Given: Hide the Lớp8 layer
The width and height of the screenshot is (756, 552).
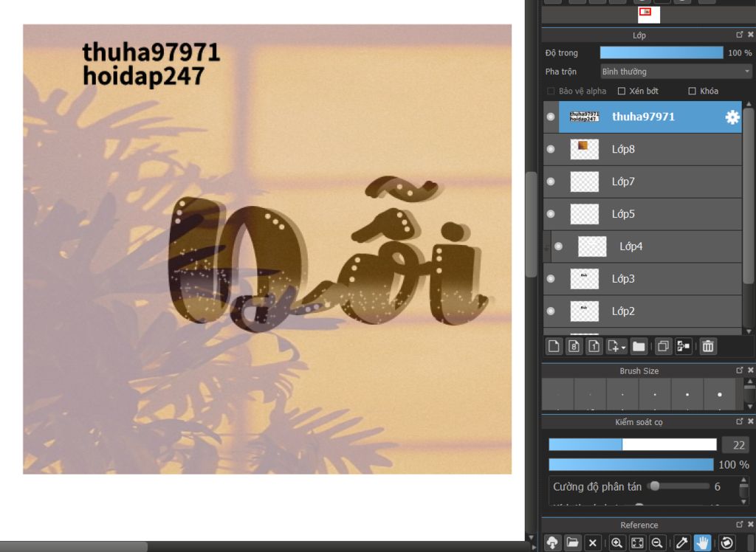Looking at the screenshot, I should coord(551,149).
